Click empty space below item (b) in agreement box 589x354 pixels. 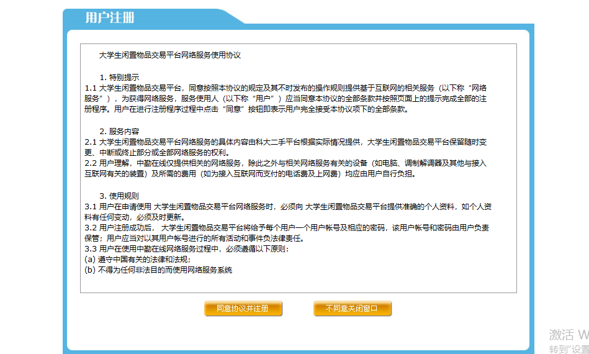coord(299,284)
